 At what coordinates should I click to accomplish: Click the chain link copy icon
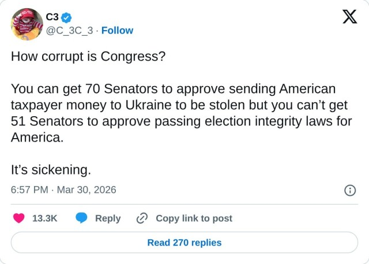(x=142, y=218)
